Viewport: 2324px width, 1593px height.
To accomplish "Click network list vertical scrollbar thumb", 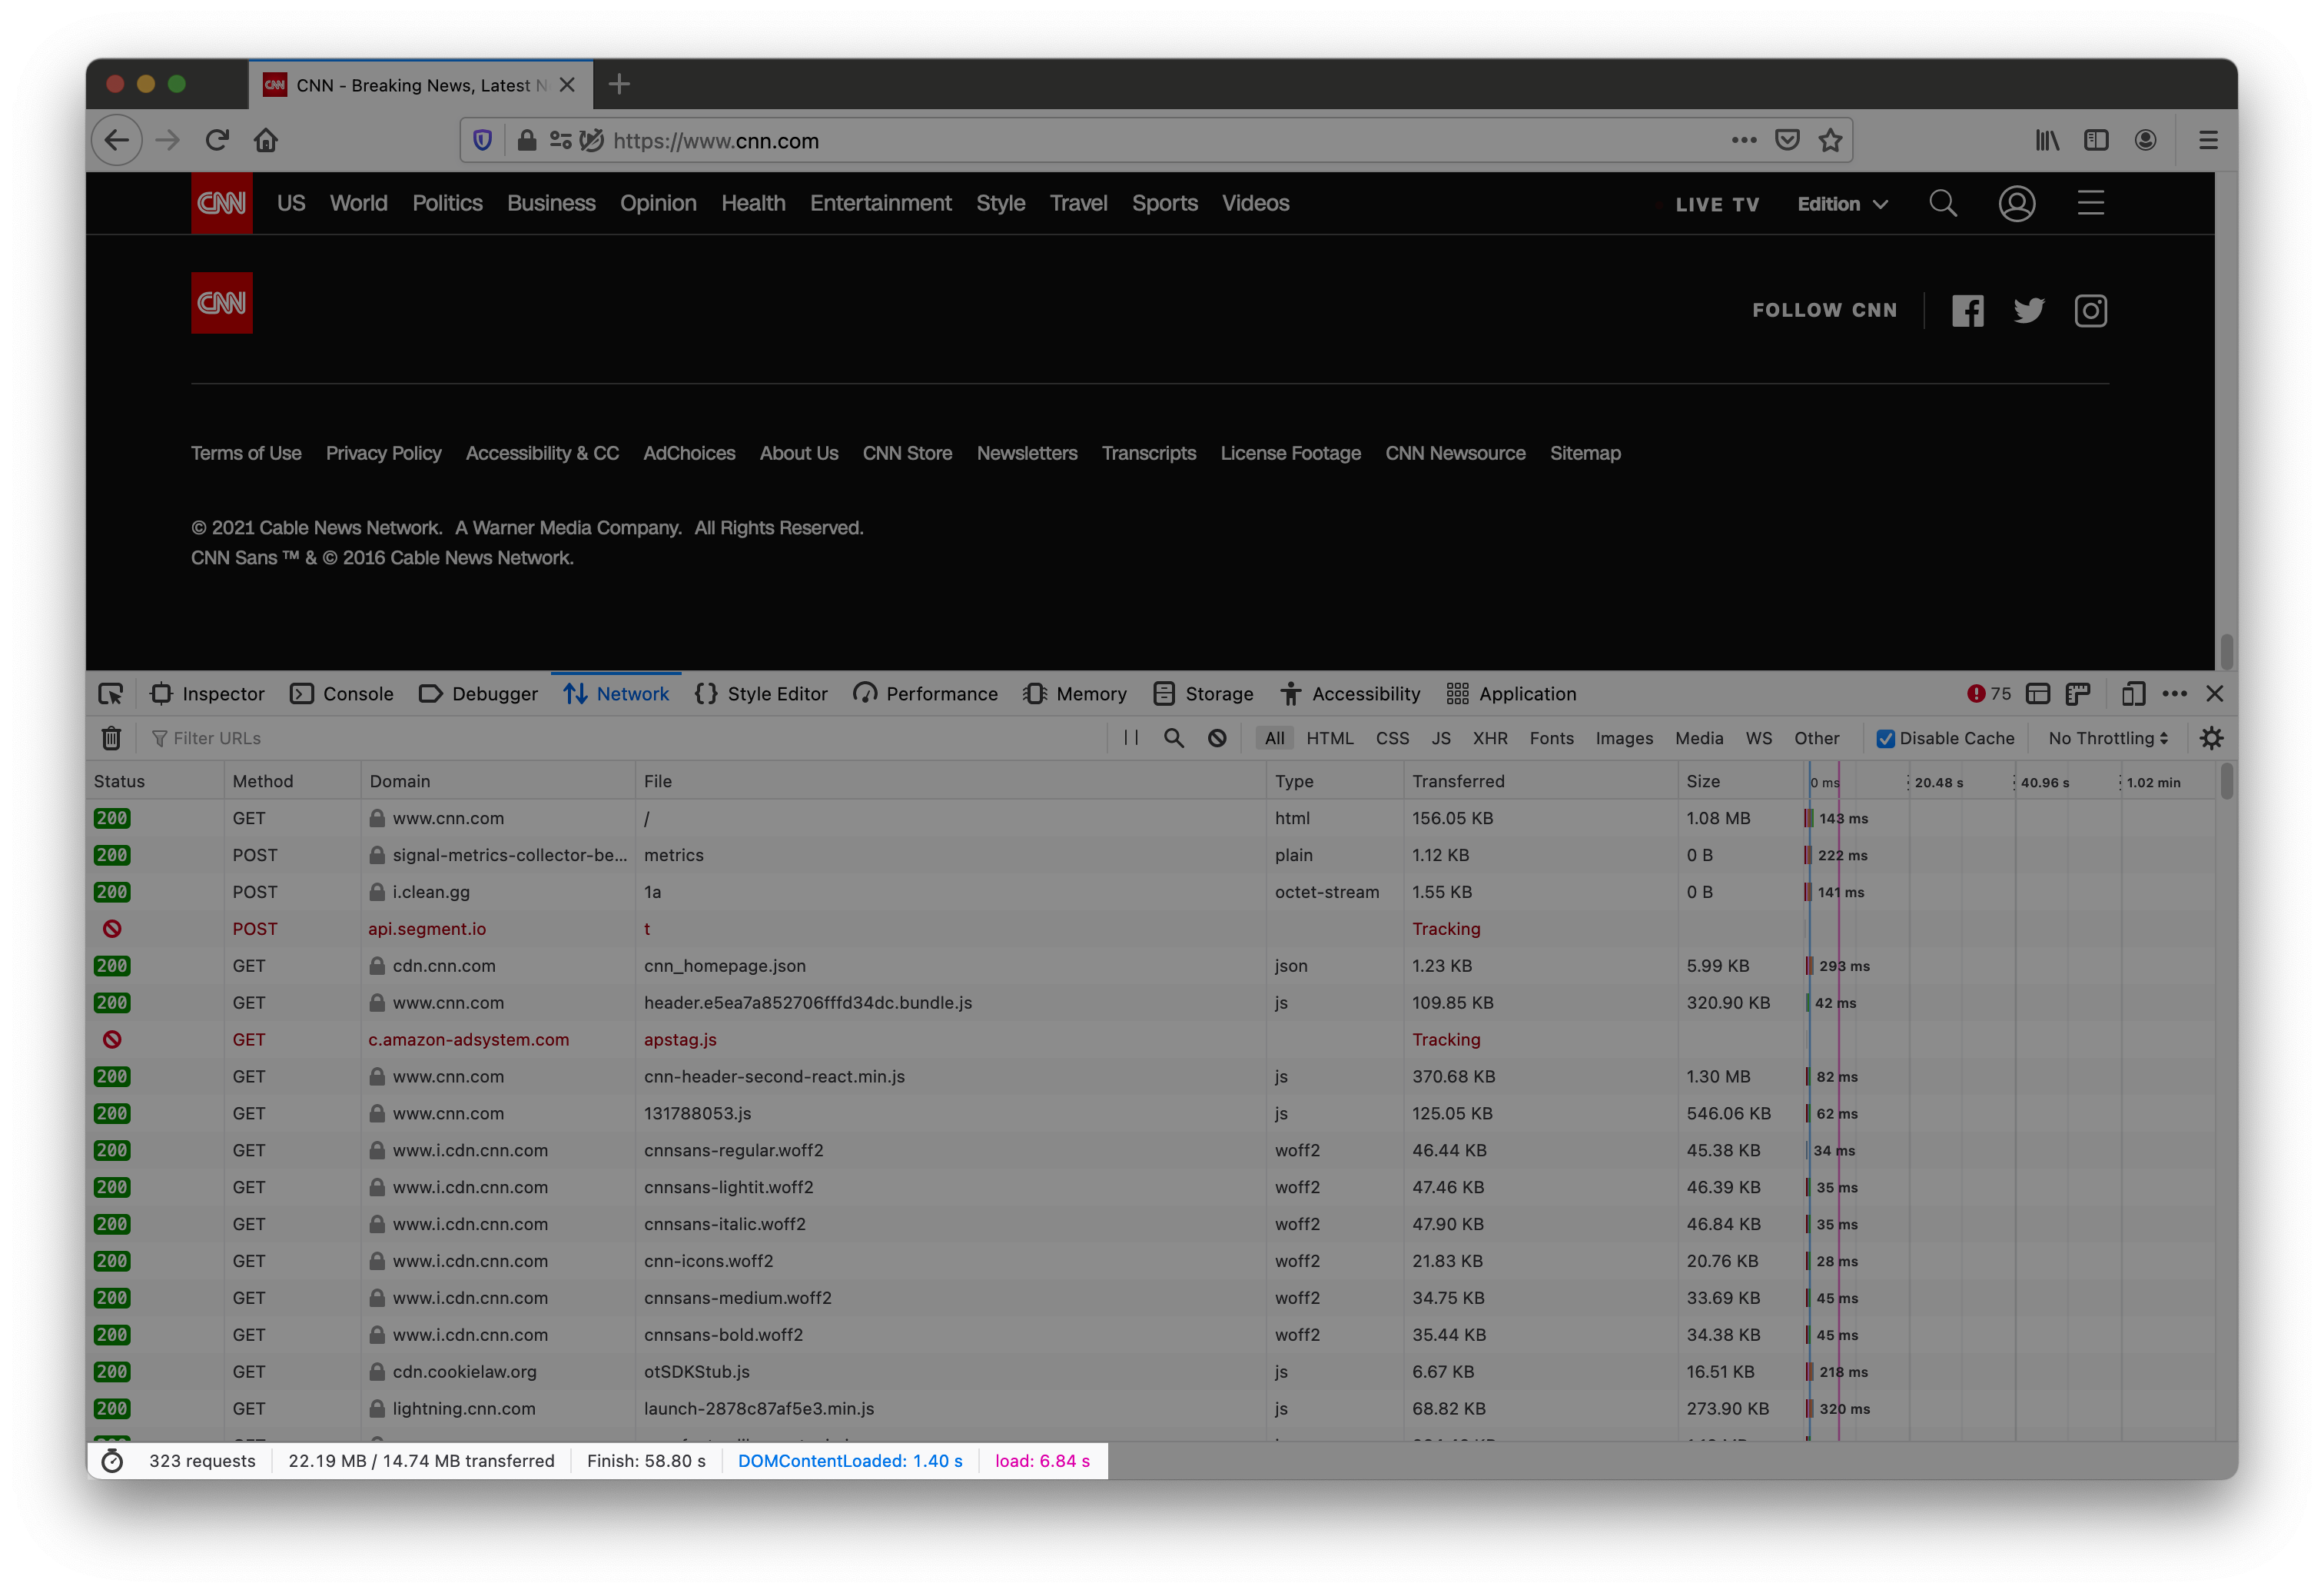I will [x=2226, y=780].
